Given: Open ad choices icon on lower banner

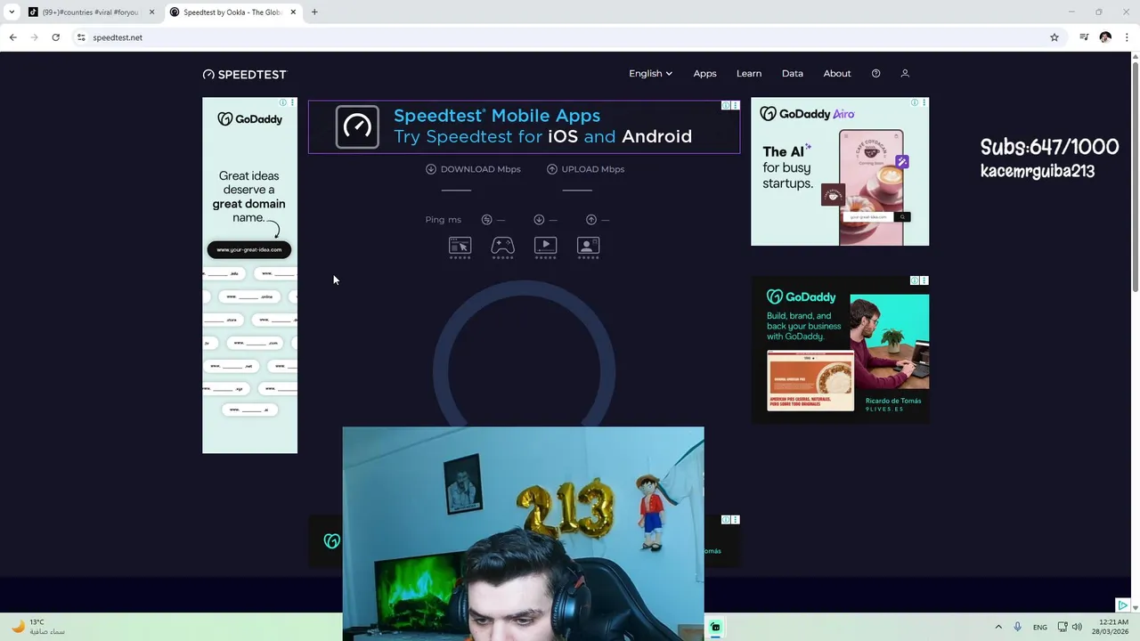Looking at the screenshot, I should point(726,520).
